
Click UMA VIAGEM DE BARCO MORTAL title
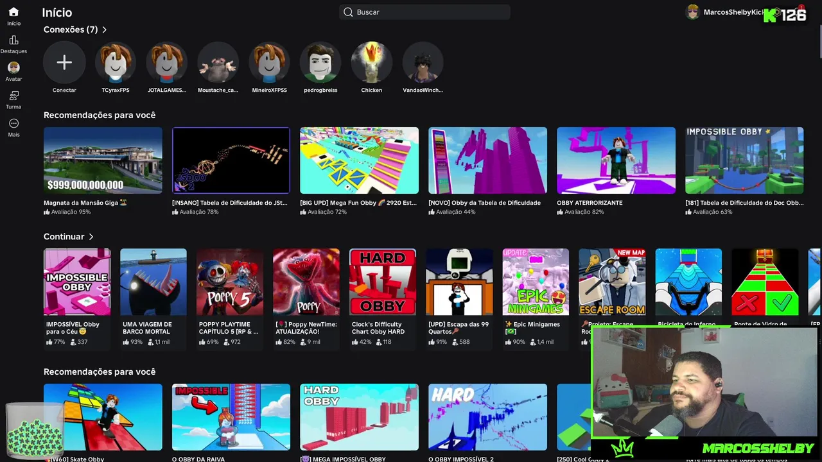pos(147,328)
